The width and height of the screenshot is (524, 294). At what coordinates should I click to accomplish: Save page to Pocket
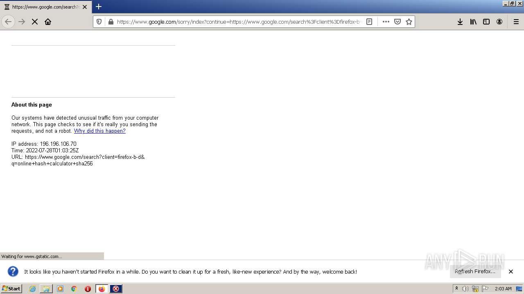click(398, 22)
